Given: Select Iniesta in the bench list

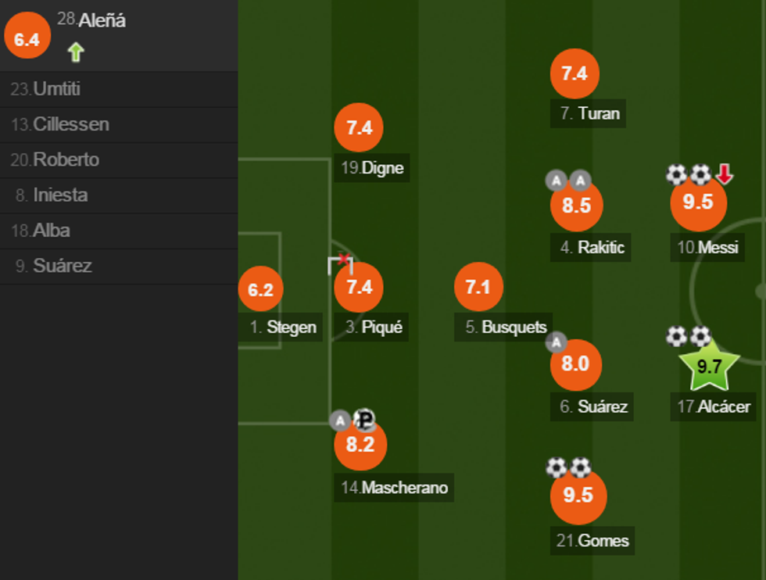Looking at the screenshot, I should (x=59, y=195).
